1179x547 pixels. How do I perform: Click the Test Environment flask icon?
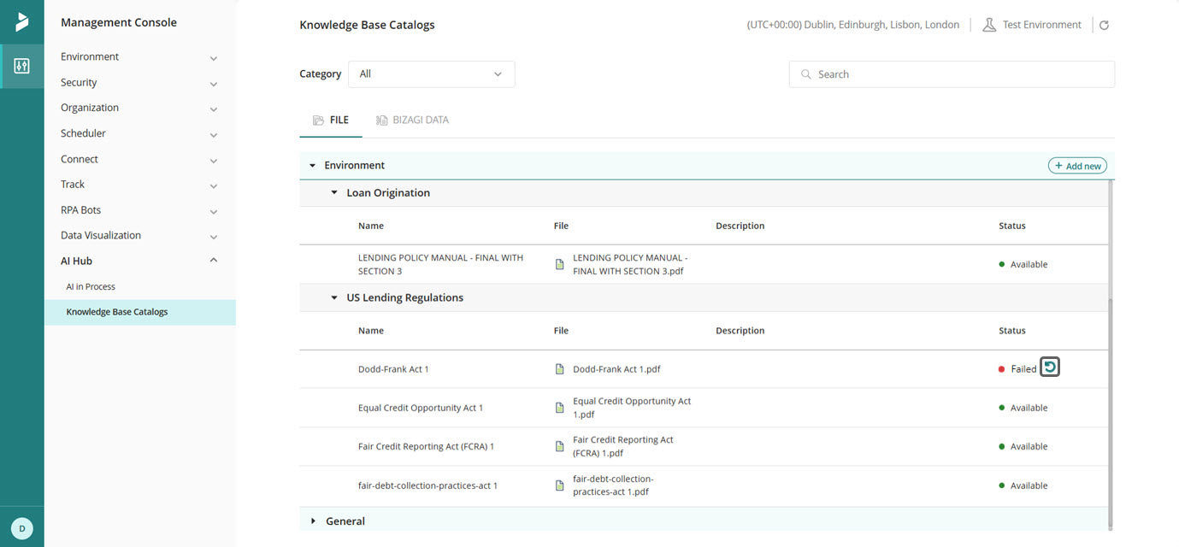(989, 24)
